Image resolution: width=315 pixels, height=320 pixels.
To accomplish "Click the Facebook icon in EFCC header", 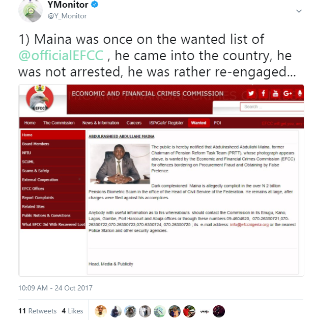I will (263, 93).
